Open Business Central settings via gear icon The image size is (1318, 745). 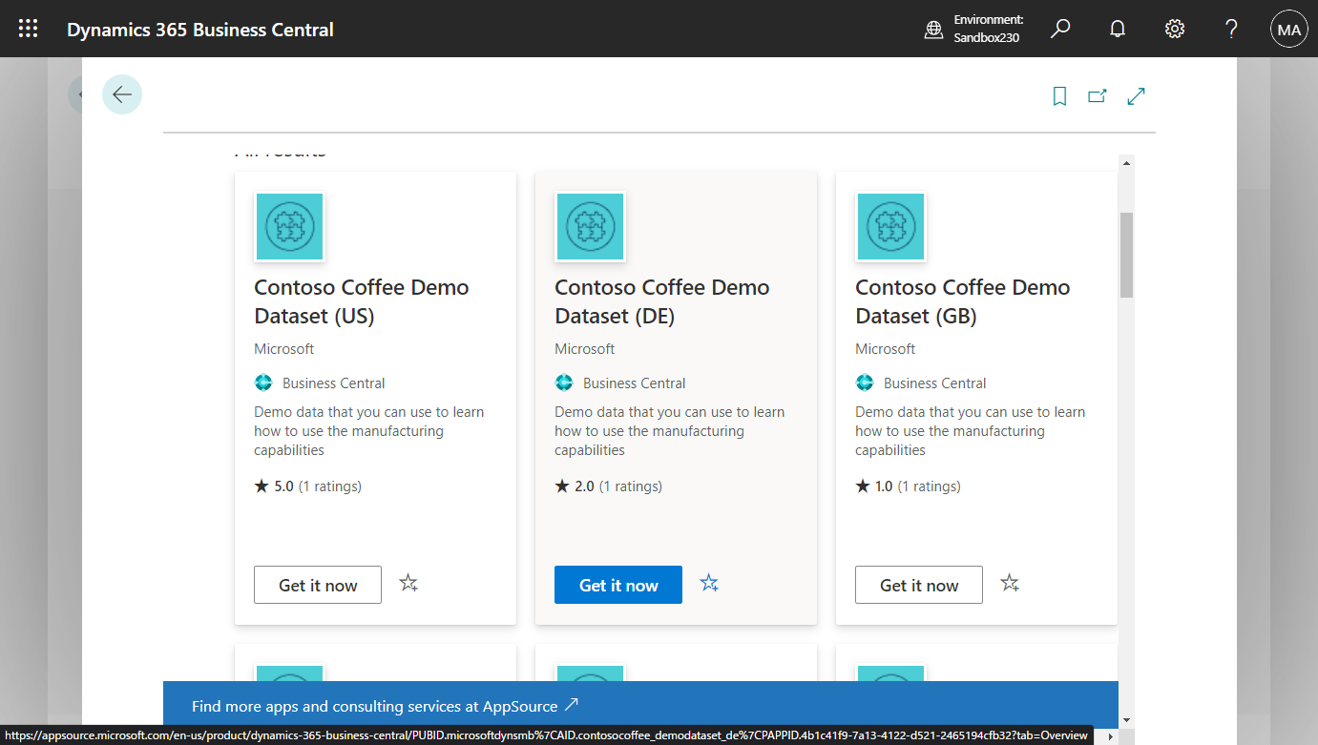click(1174, 29)
